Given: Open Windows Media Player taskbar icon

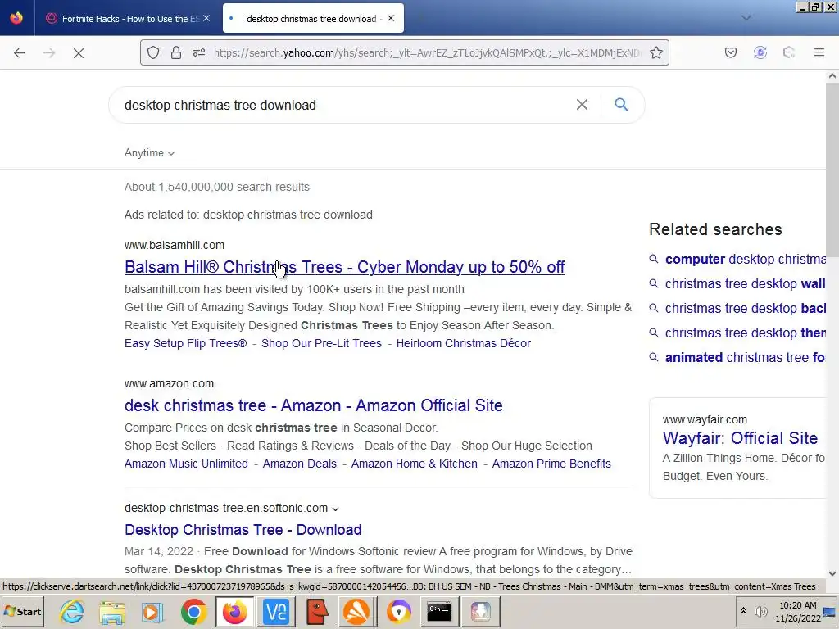Looking at the screenshot, I should pyautogui.click(x=152, y=611).
